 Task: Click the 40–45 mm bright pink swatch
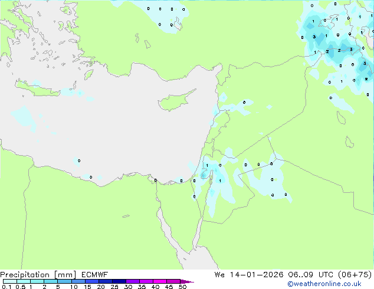[160, 281]
